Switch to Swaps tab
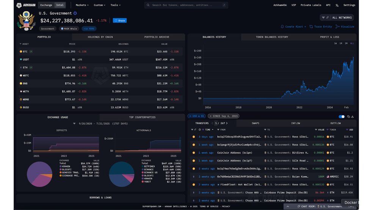 pos(255,123)
